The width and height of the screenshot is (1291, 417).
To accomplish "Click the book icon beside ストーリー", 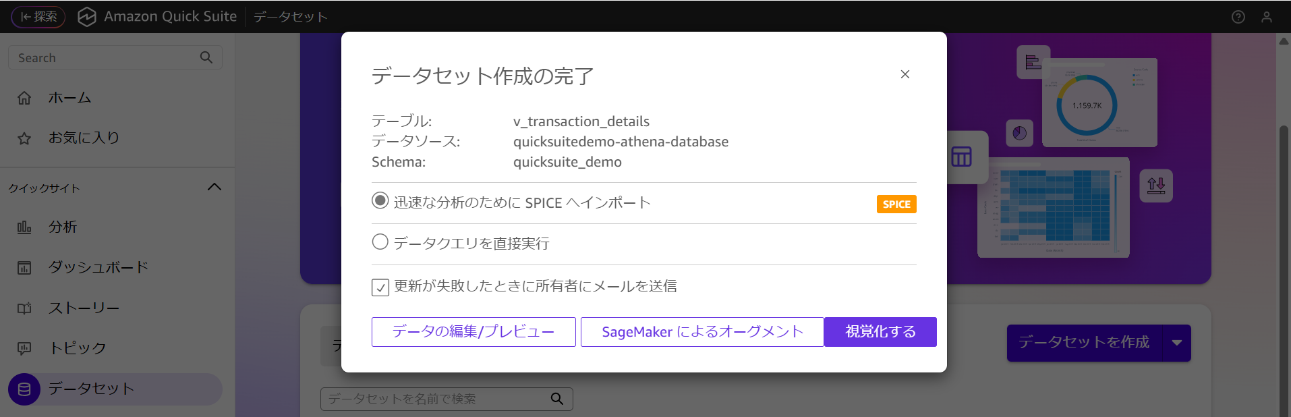I will coord(24,308).
